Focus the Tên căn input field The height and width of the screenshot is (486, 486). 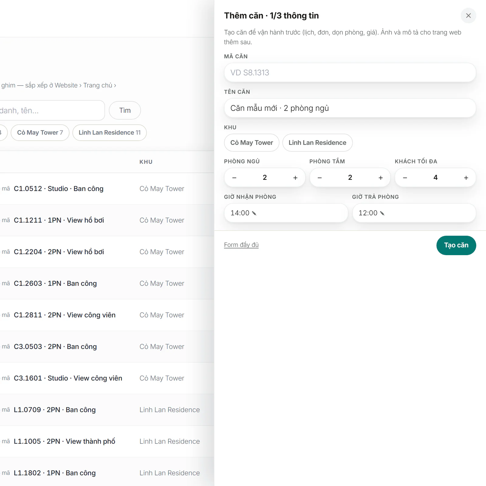[350, 108]
